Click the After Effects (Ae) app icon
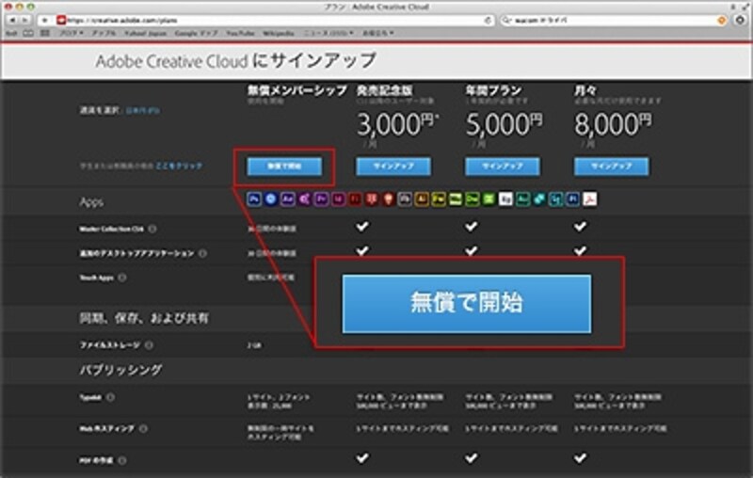 point(288,199)
